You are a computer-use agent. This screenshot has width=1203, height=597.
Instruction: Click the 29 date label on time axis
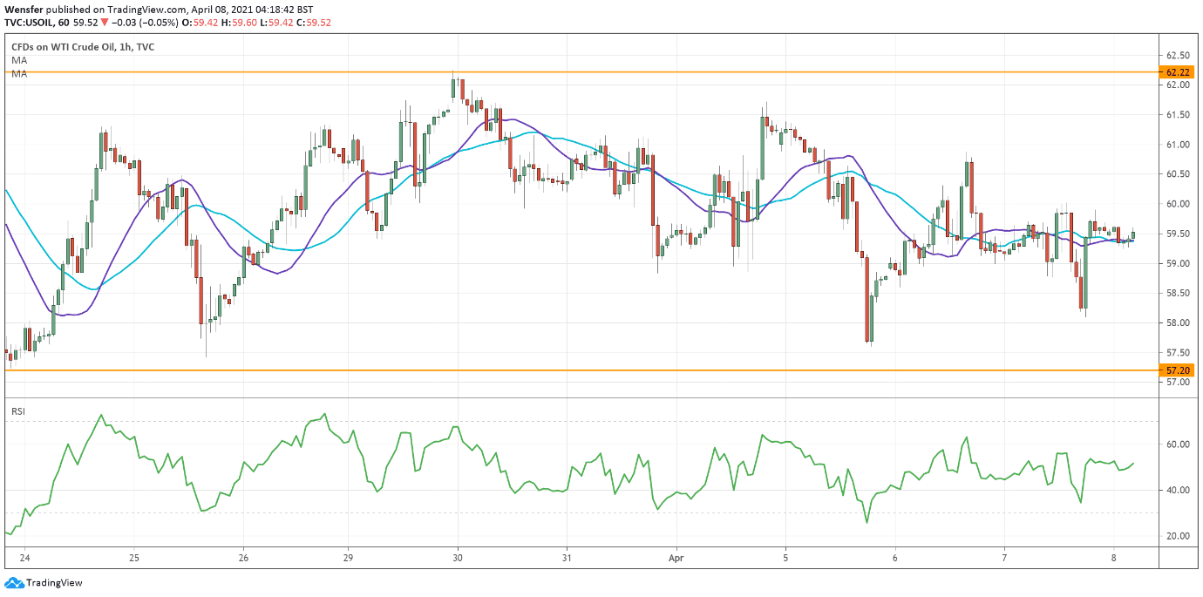click(348, 558)
